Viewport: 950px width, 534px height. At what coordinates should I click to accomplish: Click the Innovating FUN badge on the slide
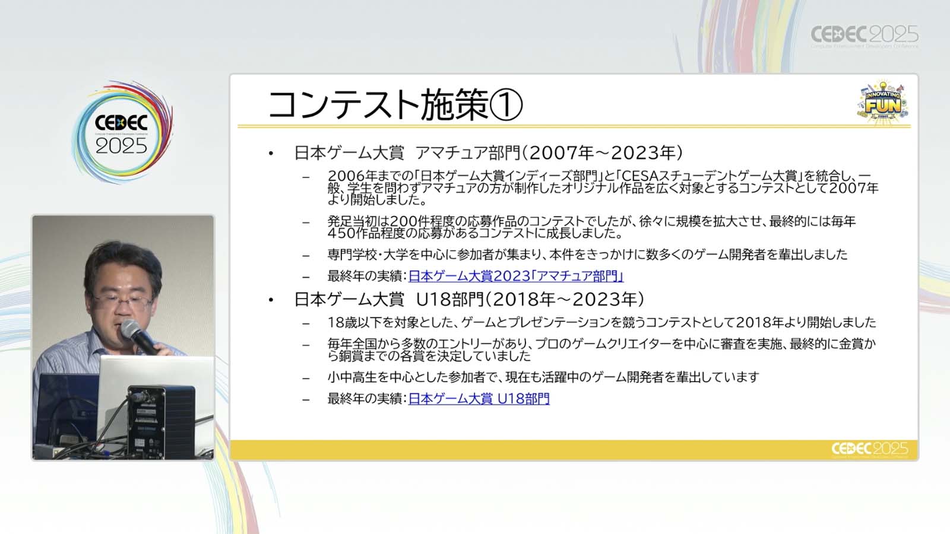(882, 103)
